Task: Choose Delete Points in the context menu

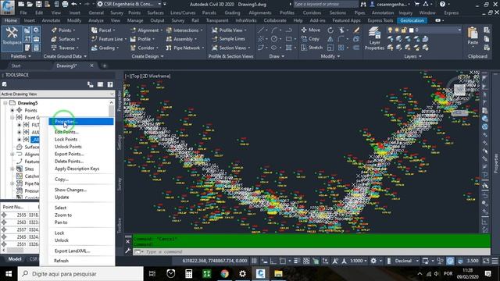Action: pos(70,162)
